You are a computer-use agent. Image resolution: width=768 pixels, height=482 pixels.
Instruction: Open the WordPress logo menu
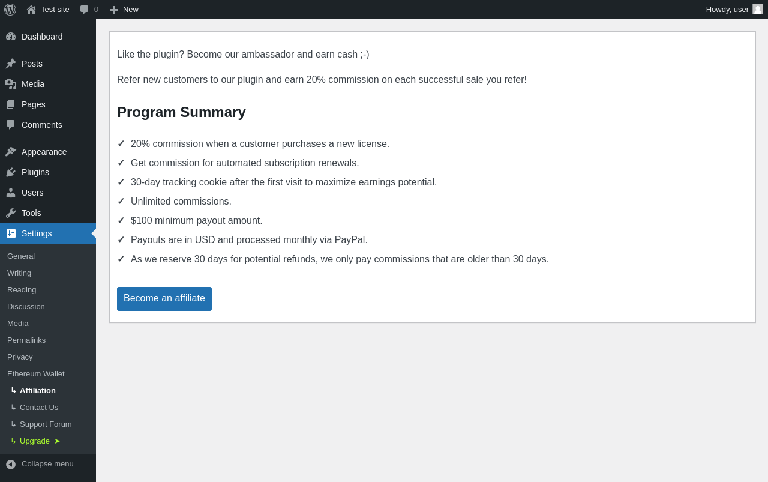pyautogui.click(x=10, y=10)
